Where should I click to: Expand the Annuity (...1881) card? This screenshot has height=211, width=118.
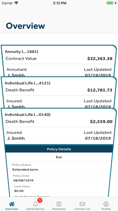click(x=59, y=60)
